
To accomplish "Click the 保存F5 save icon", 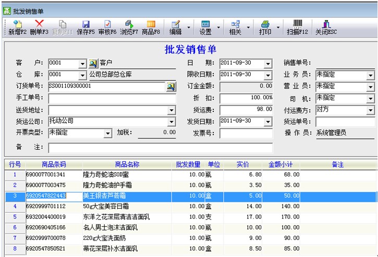I will pos(86,27).
